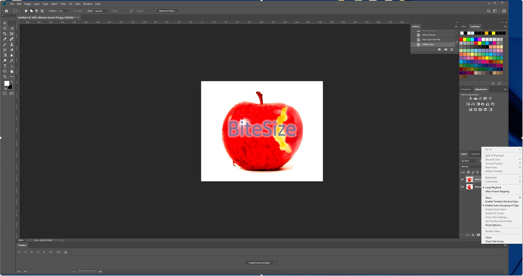Open the Style dropdown set to Normal

point(102,11)
